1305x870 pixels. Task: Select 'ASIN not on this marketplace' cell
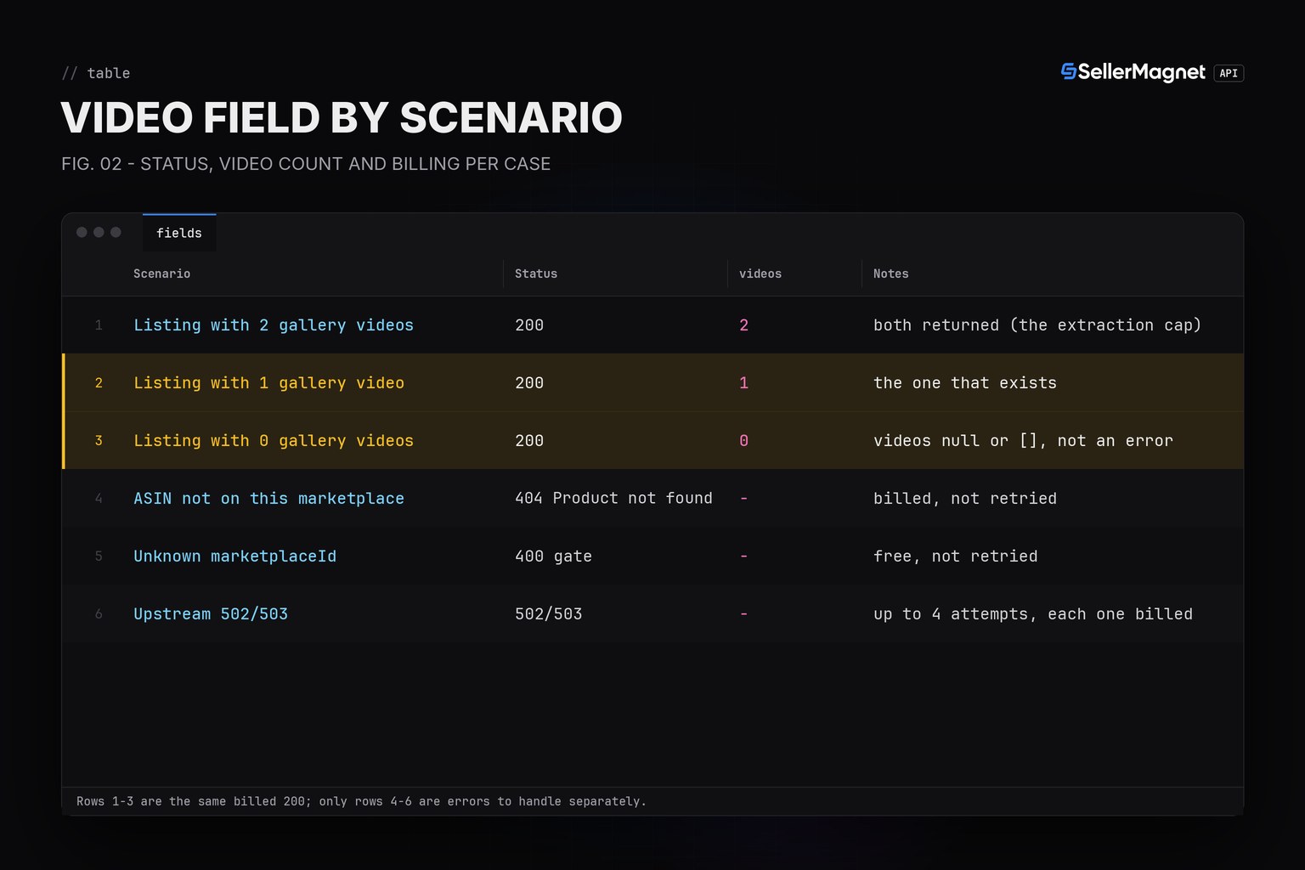(268, 499)
